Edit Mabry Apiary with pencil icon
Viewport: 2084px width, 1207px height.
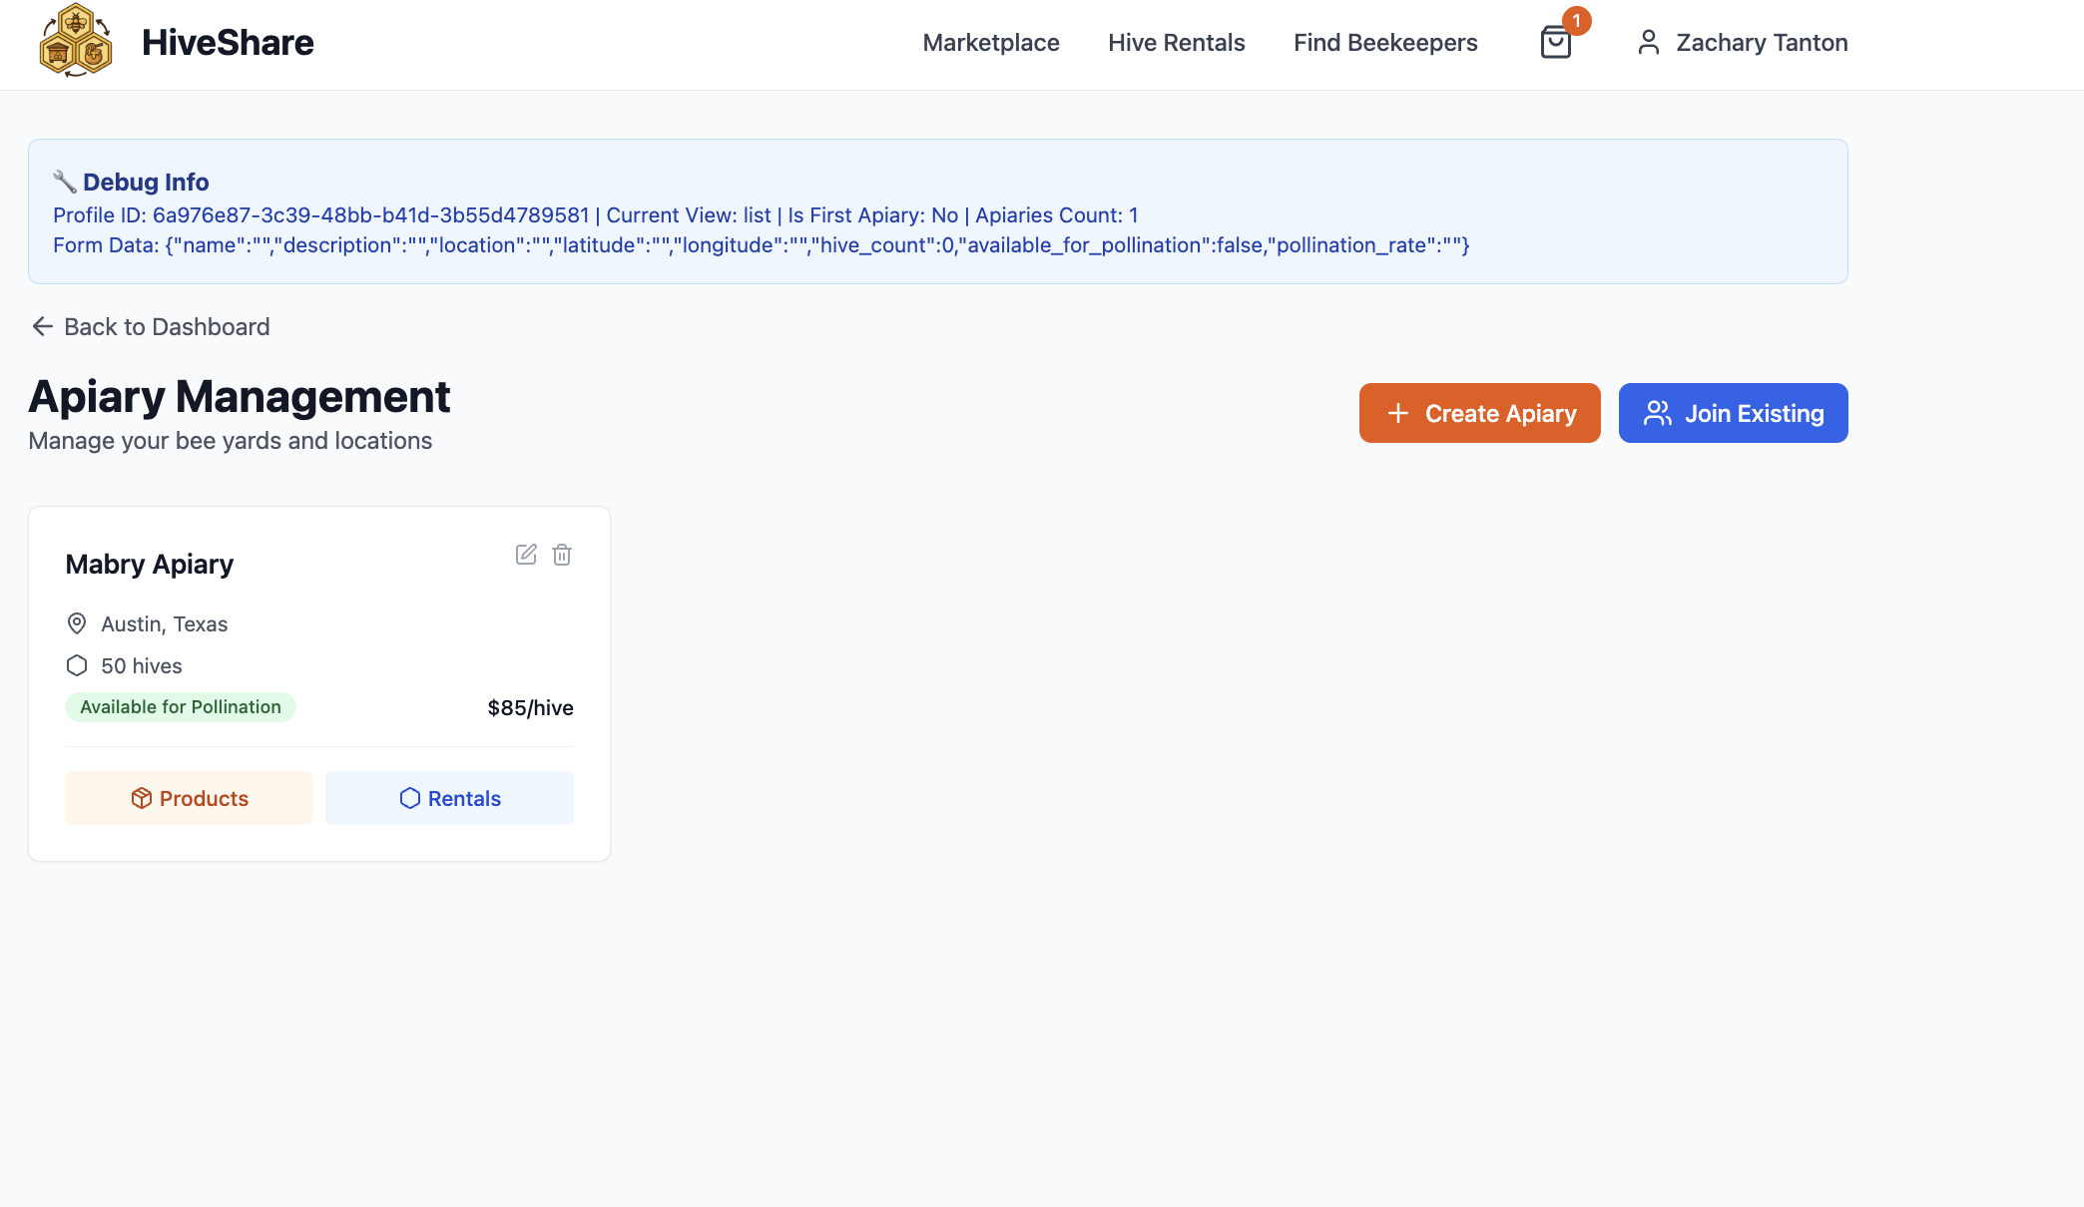point(526,555)
